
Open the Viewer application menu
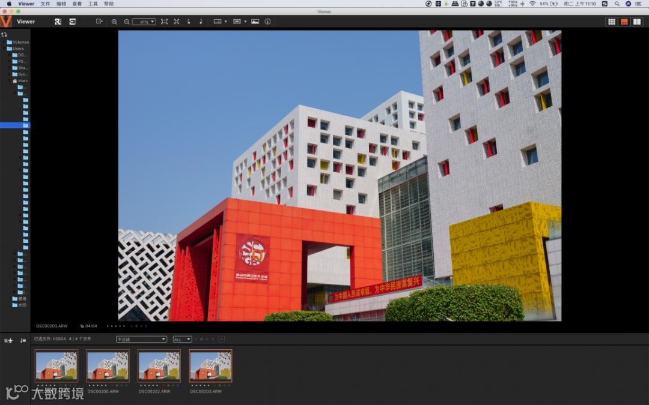pos(26,4)
